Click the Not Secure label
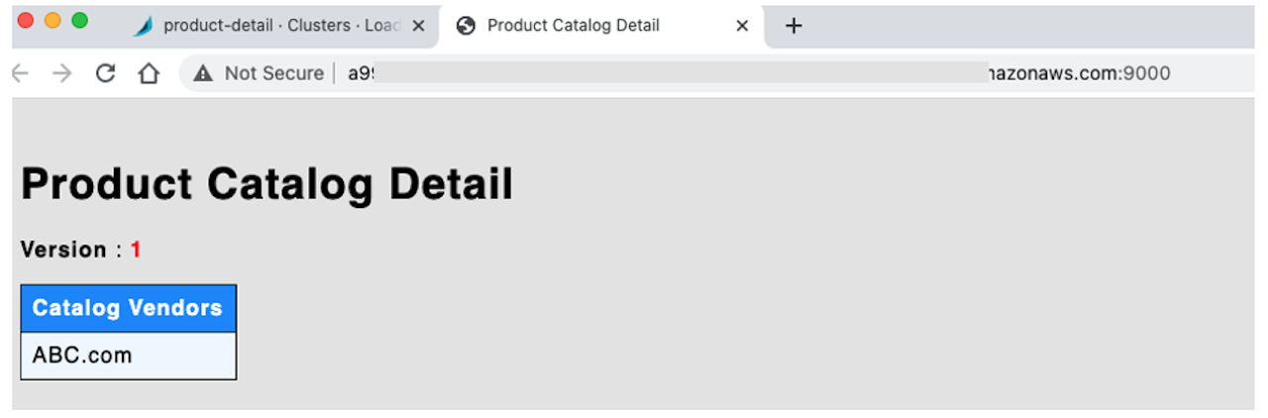 [x=273, y=73]
